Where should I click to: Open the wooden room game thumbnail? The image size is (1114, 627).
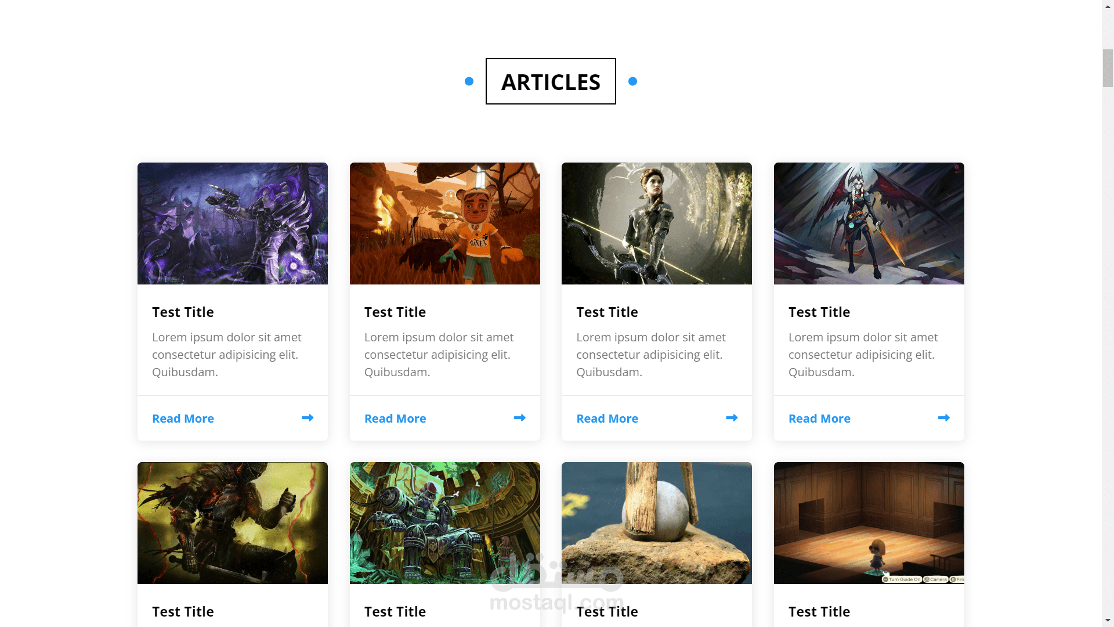[x=869, y=523]
